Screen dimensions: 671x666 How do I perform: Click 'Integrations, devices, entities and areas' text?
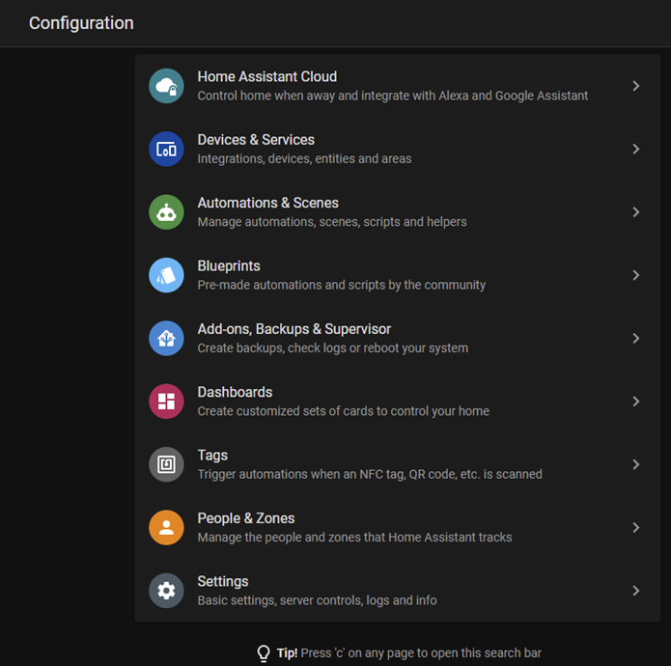[304, 158]
